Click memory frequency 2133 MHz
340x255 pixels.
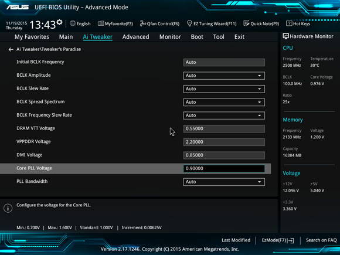(292, 137)
